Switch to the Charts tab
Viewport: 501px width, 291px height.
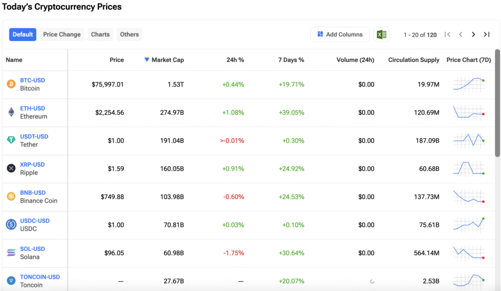(100, 35)
